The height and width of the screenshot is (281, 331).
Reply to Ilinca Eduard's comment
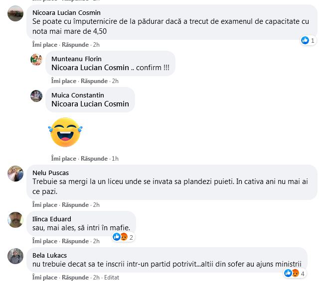[76, 241]
